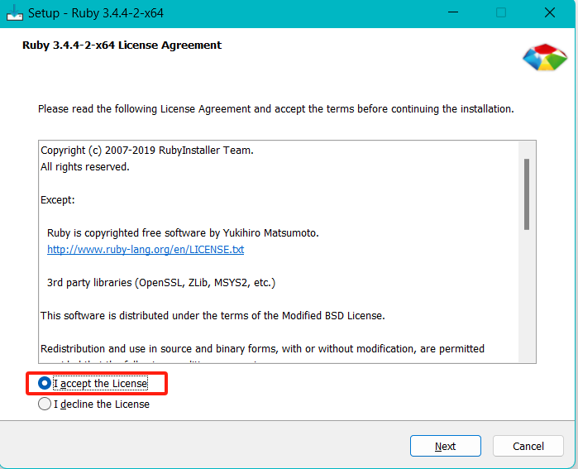
Task: Minimize the Setup window
Action: (x=453, y=12)
